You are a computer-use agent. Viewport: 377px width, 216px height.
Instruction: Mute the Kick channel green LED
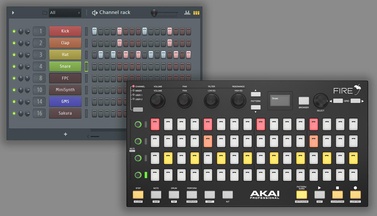14,31
